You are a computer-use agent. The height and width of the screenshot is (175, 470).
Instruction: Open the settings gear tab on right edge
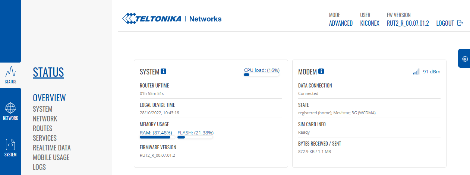(465, 59)
